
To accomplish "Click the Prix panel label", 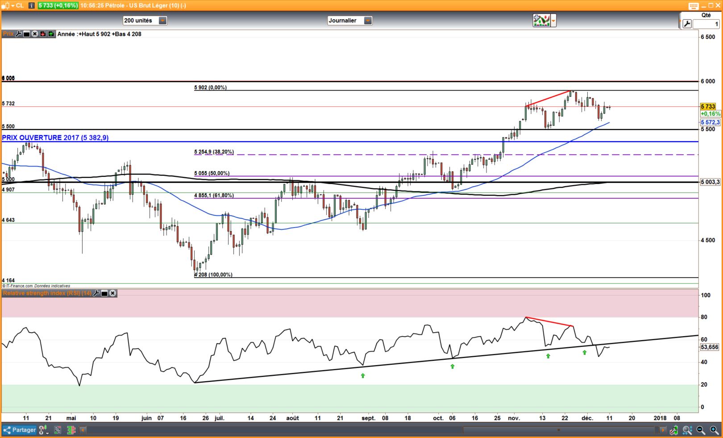I will [8, 34].
